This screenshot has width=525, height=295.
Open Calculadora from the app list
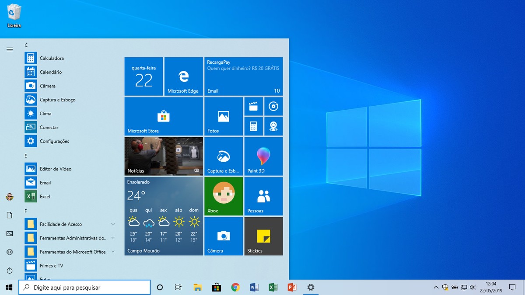pyautogui.click(x=70, y=58)
